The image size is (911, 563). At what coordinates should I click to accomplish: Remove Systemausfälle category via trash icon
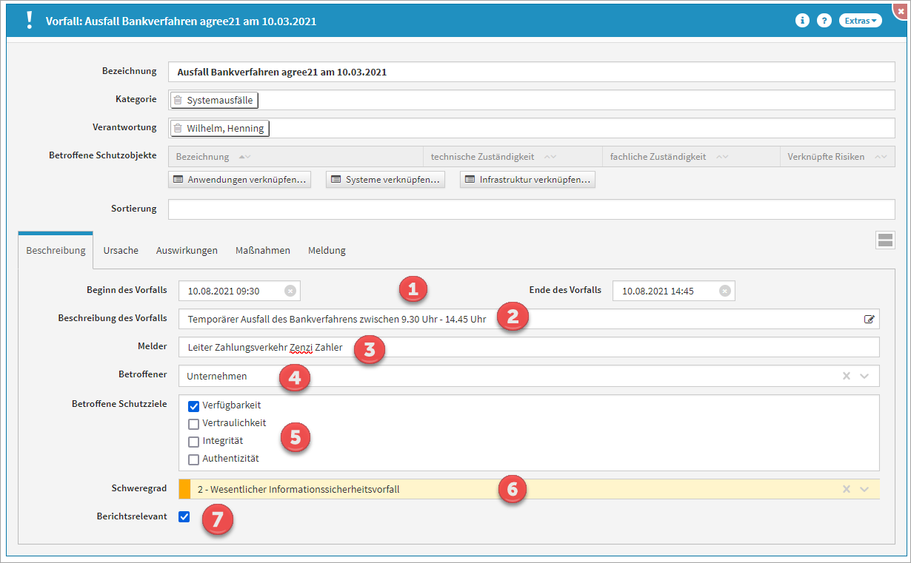[178, 100]
